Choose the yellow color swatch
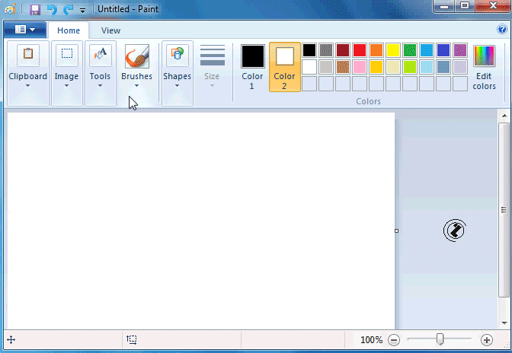Screen dimensions: 512x353 (x=392, y=50)
